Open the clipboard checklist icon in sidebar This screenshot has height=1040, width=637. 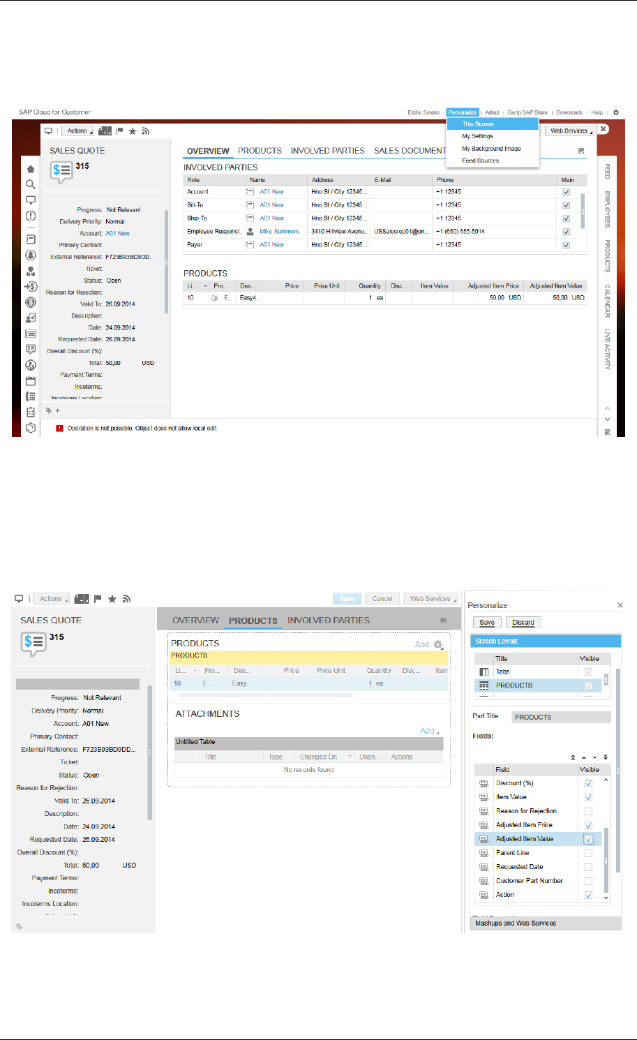click(31, 412)
